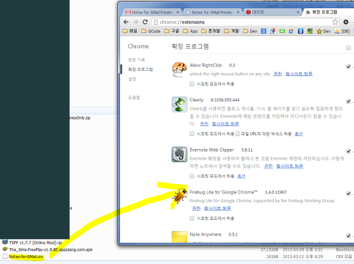Viewport: 354px width, 264px height.
Task: Disable the Allow RightClick extension checkbox
Action: (348, 67)
